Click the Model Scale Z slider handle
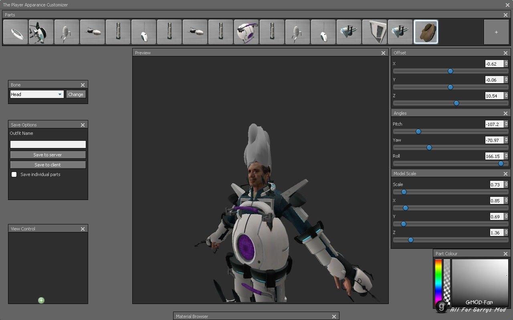This screenshot has height=320, width=513. [411, 240]
